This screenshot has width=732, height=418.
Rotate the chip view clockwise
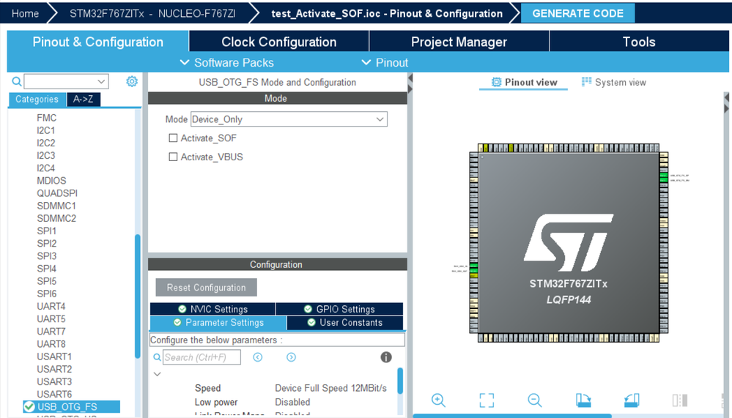[583, 400]
